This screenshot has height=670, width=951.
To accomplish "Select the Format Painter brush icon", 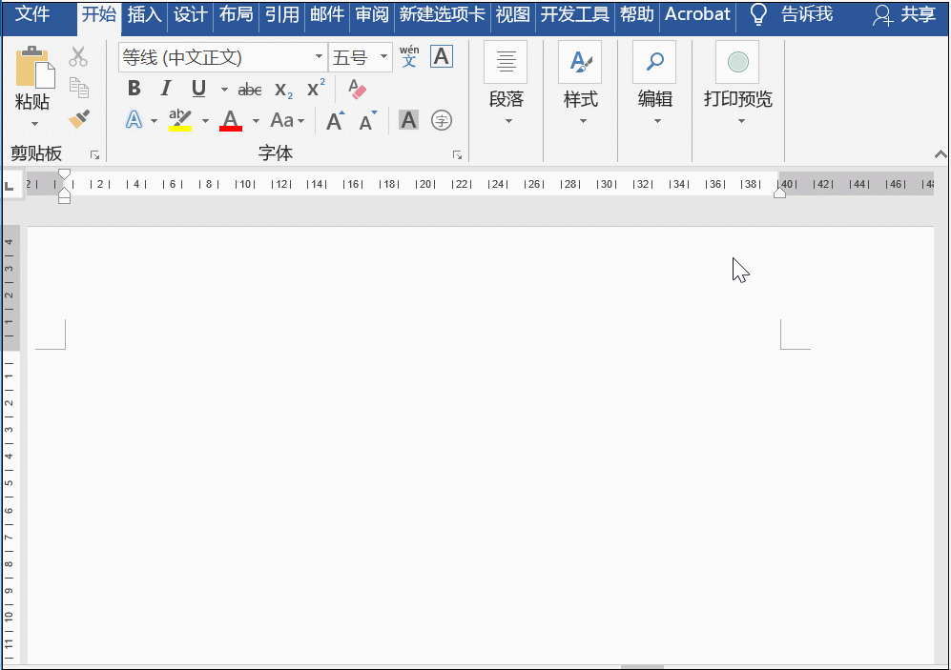I will (80, 118).
